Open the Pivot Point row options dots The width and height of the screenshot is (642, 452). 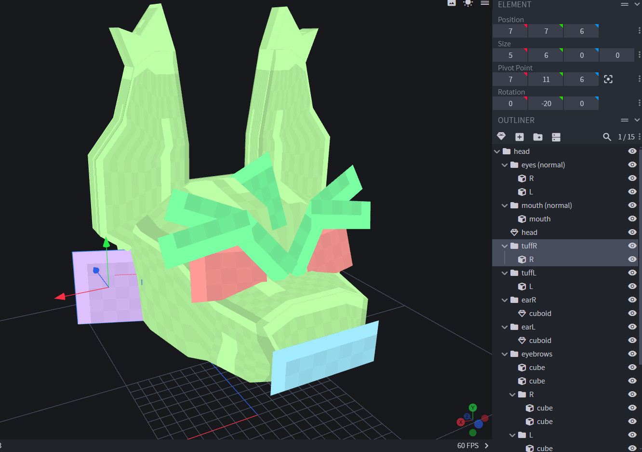639,79
